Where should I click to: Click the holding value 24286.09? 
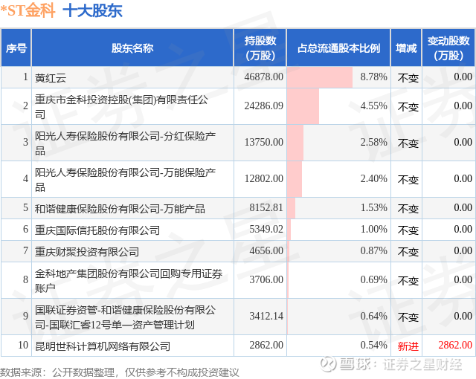pyautogui.click(x=263, y=106)
